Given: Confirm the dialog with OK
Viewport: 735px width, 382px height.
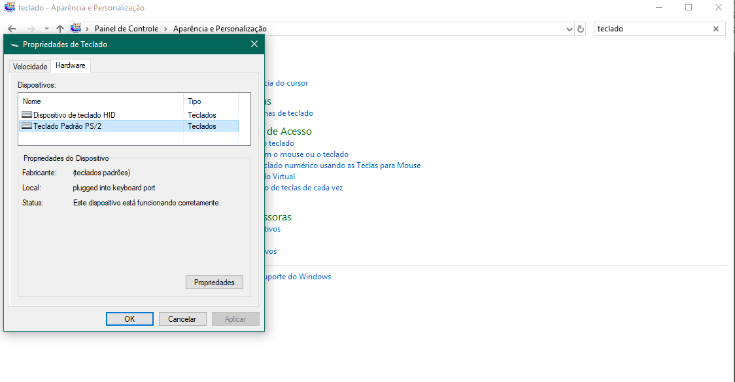Looking at the screenshot, I should coord(129,319).
